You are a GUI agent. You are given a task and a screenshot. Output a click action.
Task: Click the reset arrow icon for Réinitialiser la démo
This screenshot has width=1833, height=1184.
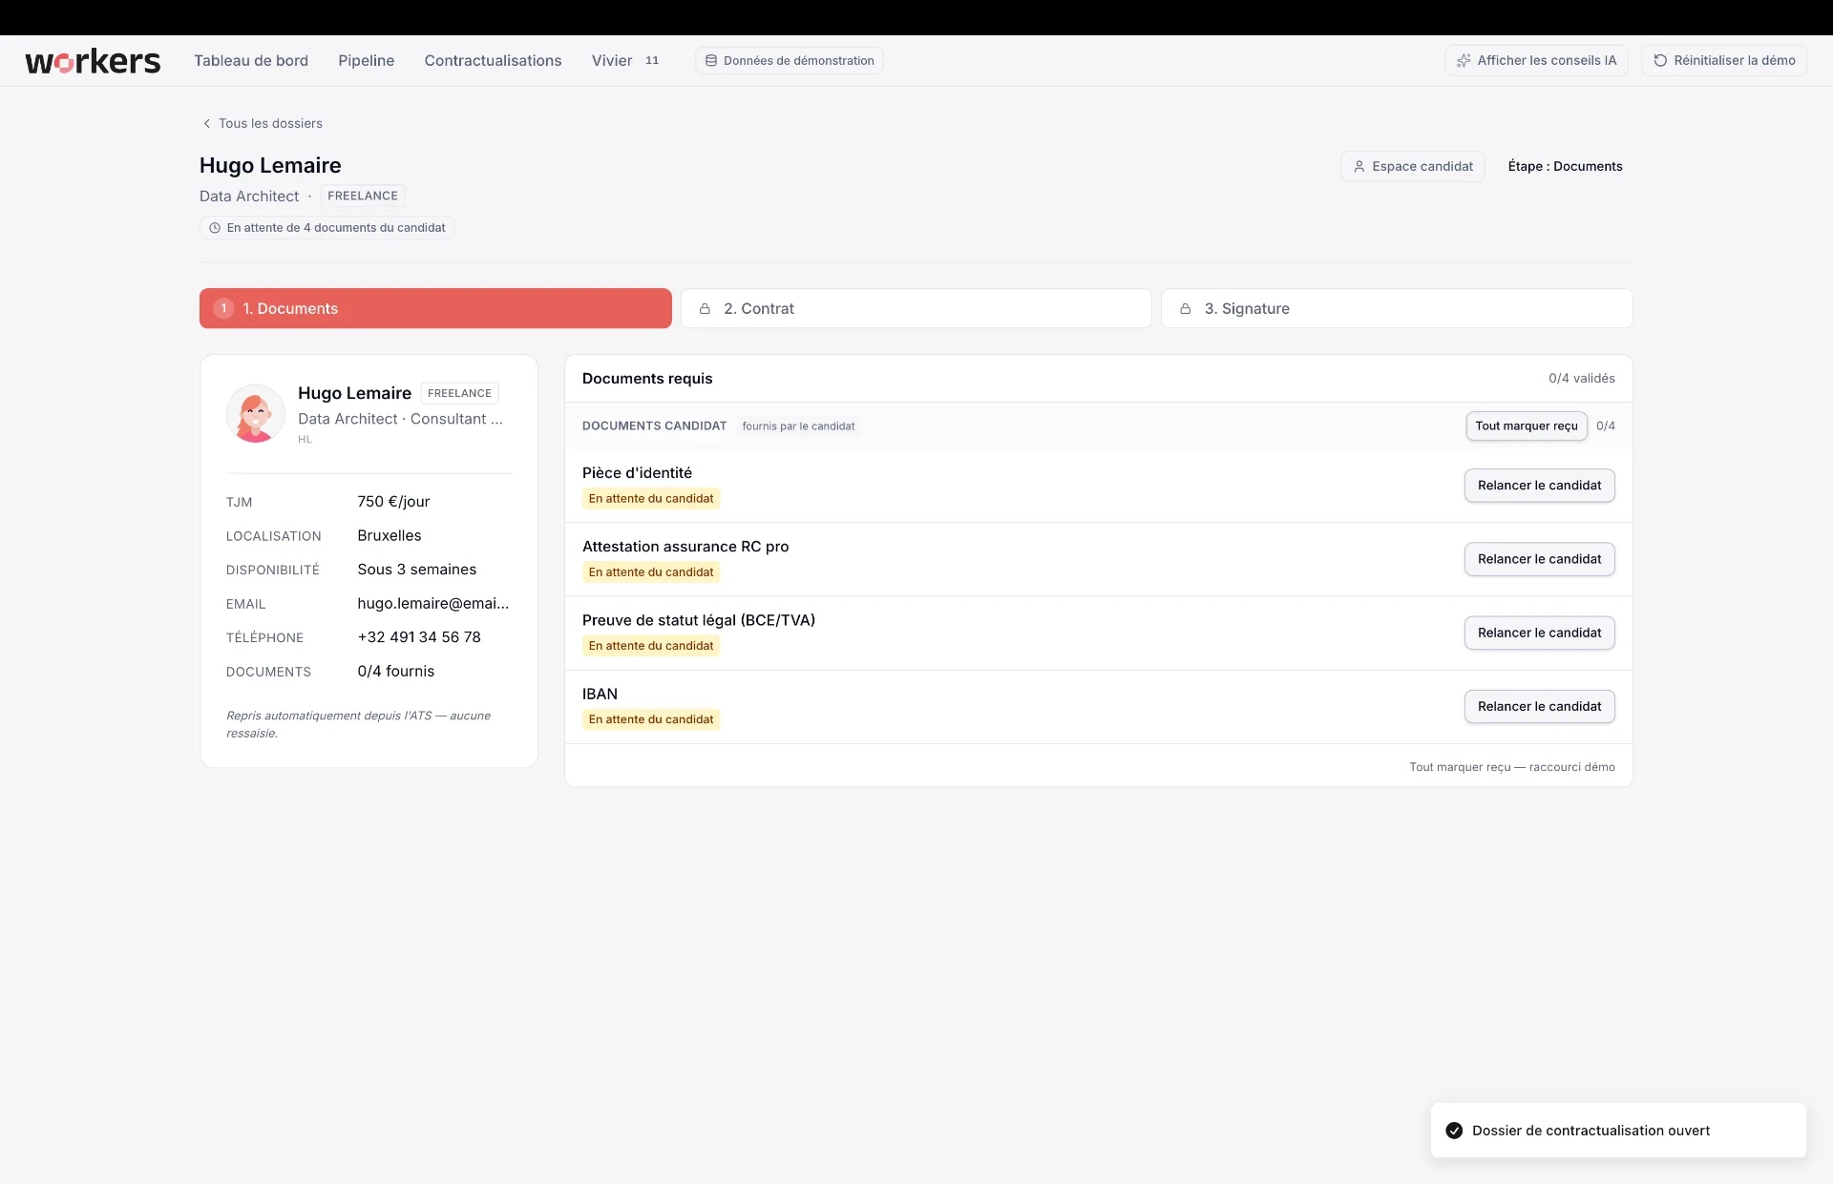[1660, 61]
